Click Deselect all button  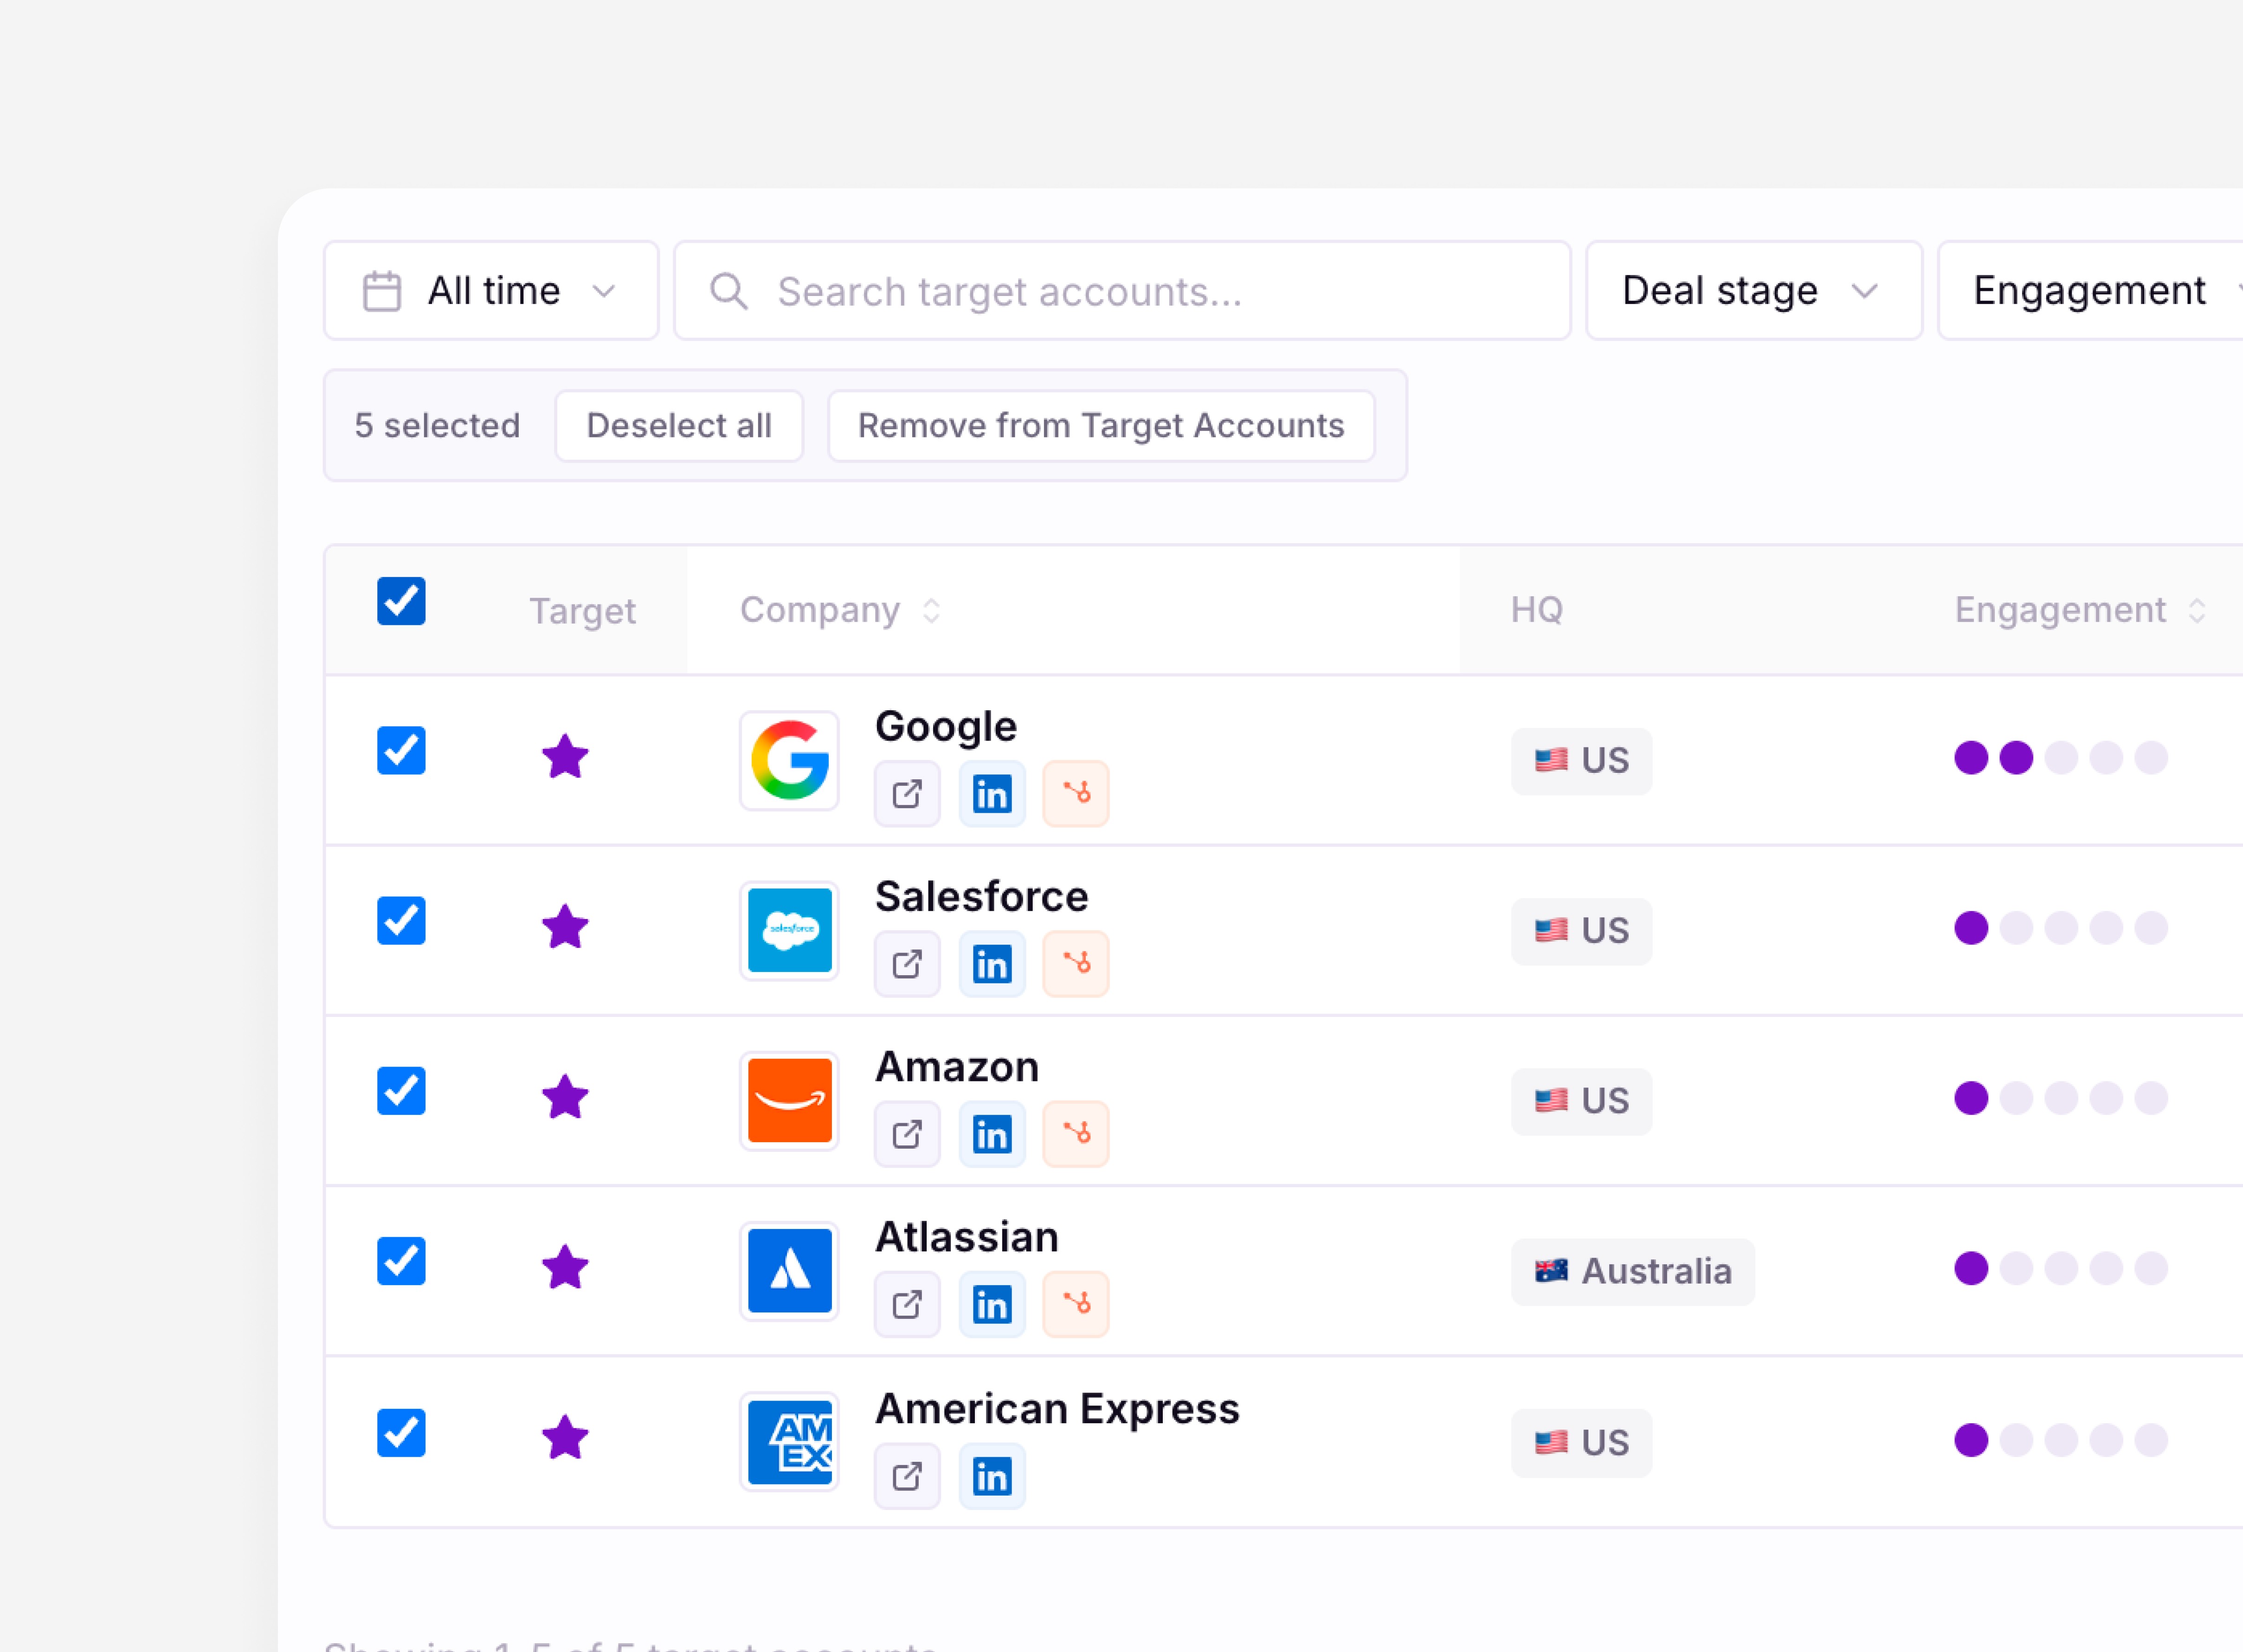[679, 426]
